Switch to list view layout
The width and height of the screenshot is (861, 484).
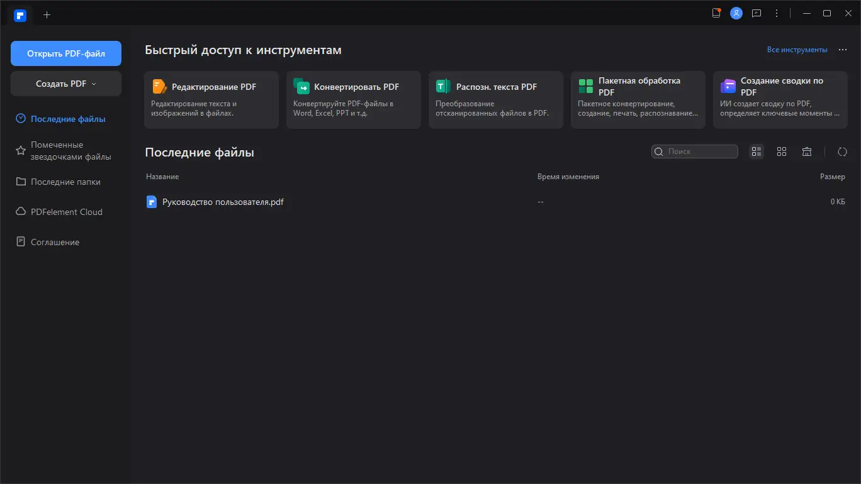[757, 151]
